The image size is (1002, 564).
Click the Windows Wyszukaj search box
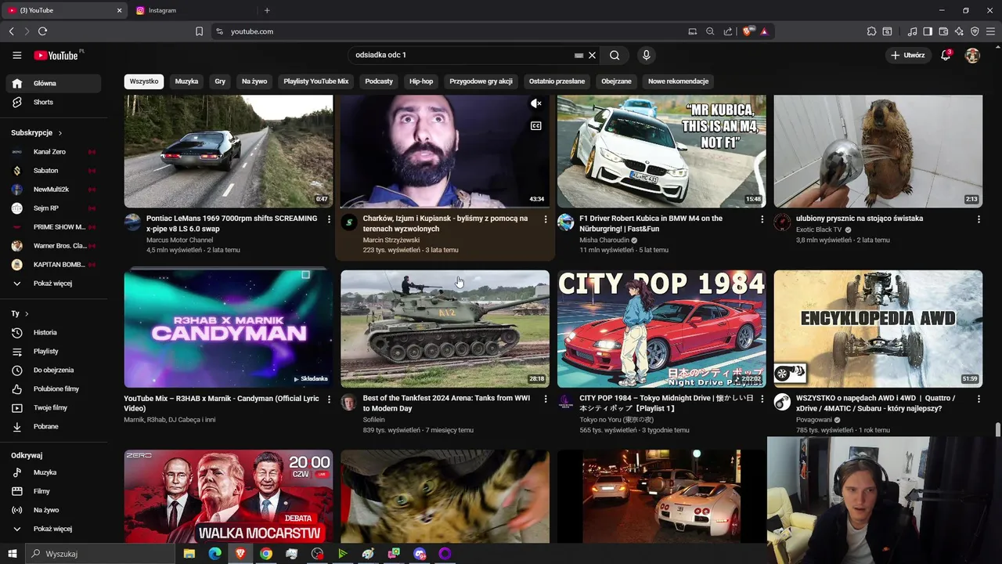coord(100,554)
